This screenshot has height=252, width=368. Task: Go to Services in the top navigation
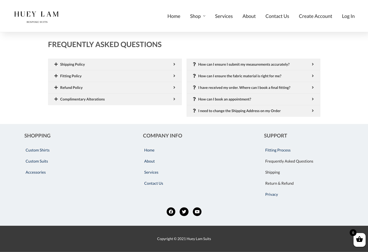click(224, 16)
